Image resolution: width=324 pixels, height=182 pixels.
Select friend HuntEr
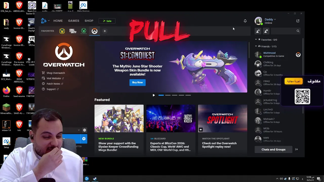click(278, 92)
